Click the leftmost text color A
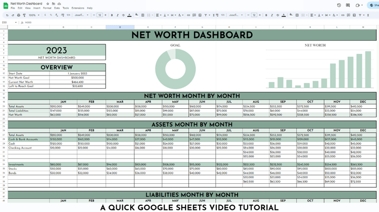379x212 pixels. [x=129, y=15]
